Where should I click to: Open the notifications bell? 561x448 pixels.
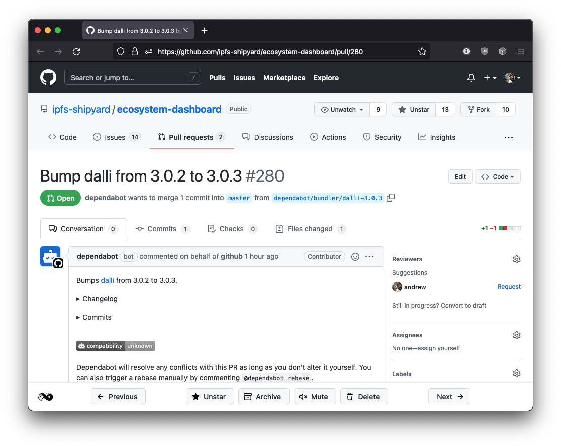pos(471,77)
